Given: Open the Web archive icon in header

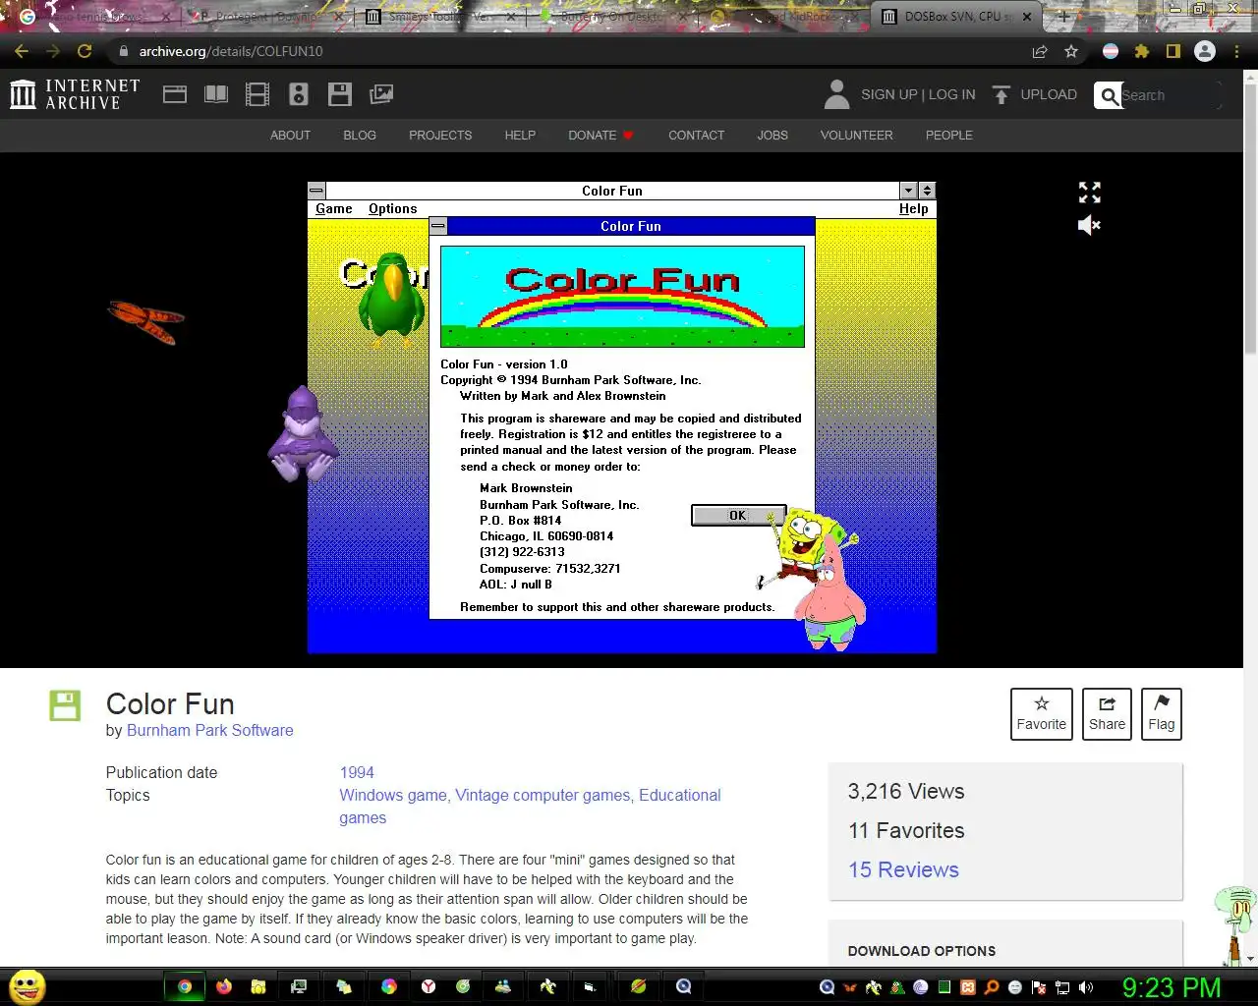Looking at the screenshot, I should click(x=175, y=94).
